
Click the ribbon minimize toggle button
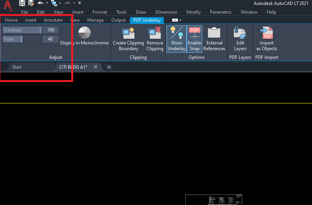tap(175, 20)
